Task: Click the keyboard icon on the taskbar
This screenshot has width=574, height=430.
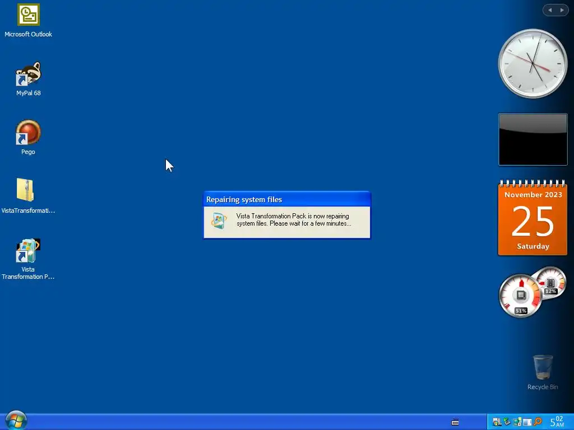Action: [x=455, y=422]
